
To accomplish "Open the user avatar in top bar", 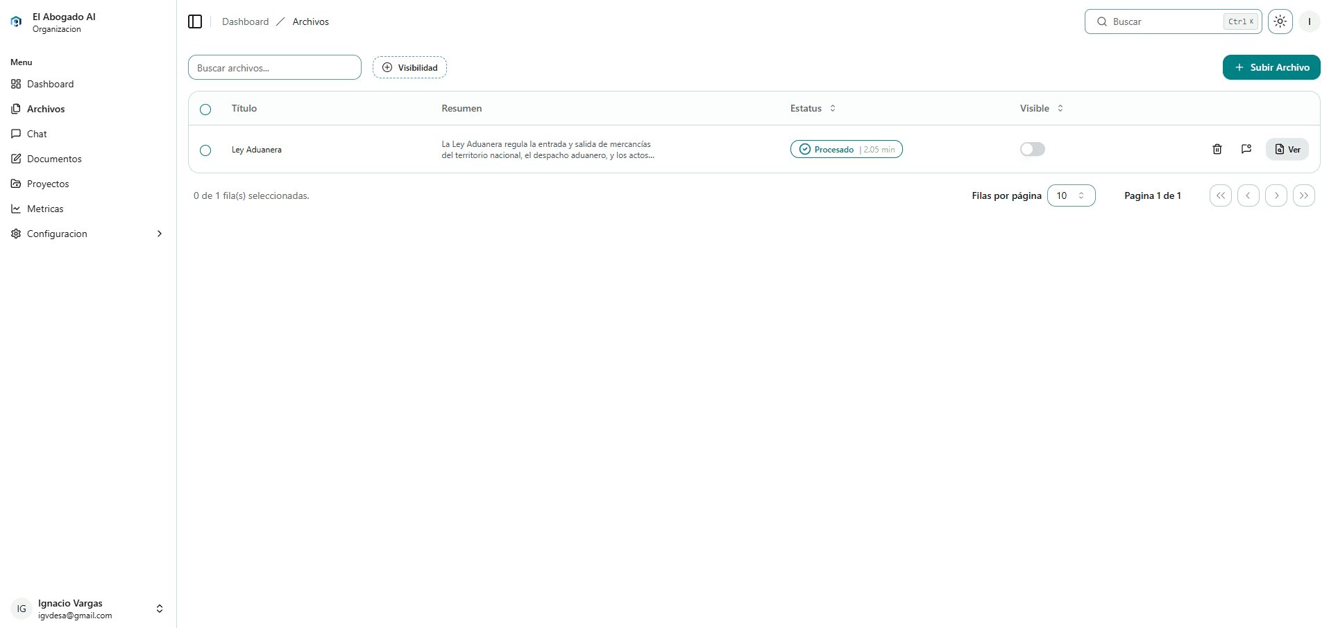I will [x=1309, y=21].
